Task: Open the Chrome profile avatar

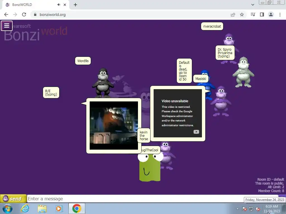Action: [x=271, y=14]
